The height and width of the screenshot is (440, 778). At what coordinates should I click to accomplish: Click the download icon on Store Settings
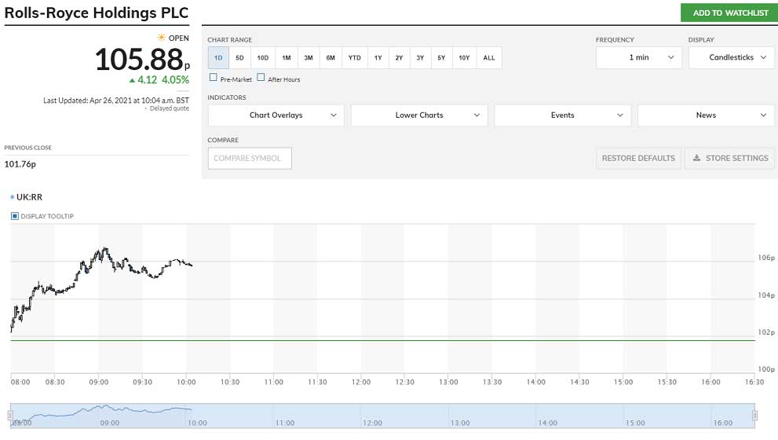(696, 158)
